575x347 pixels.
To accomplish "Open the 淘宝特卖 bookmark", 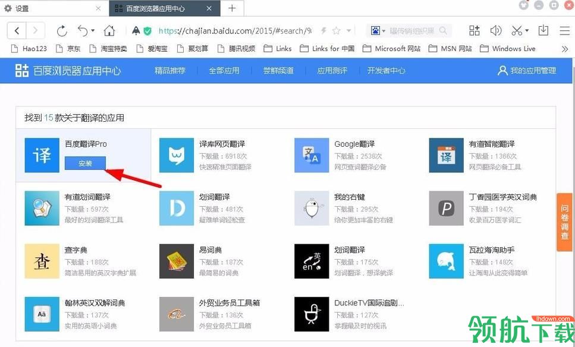I will click(x=109, y=48).
